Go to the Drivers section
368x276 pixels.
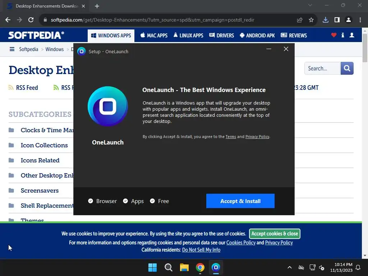pos(221,36)
